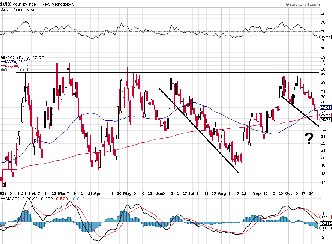Select the May month label on date axis
332x244 pixels.
pos(127,193)
